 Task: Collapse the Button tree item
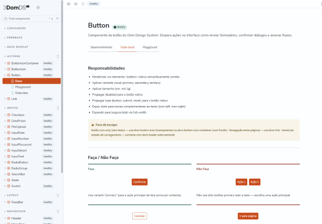click(5, 75)
